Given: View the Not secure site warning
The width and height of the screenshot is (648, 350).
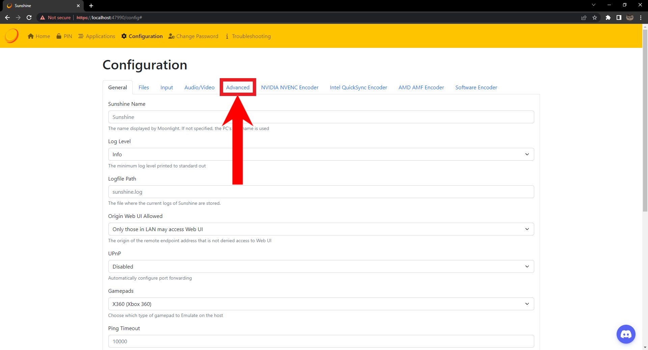Looking at the screenshot, I should pos(55,18).
